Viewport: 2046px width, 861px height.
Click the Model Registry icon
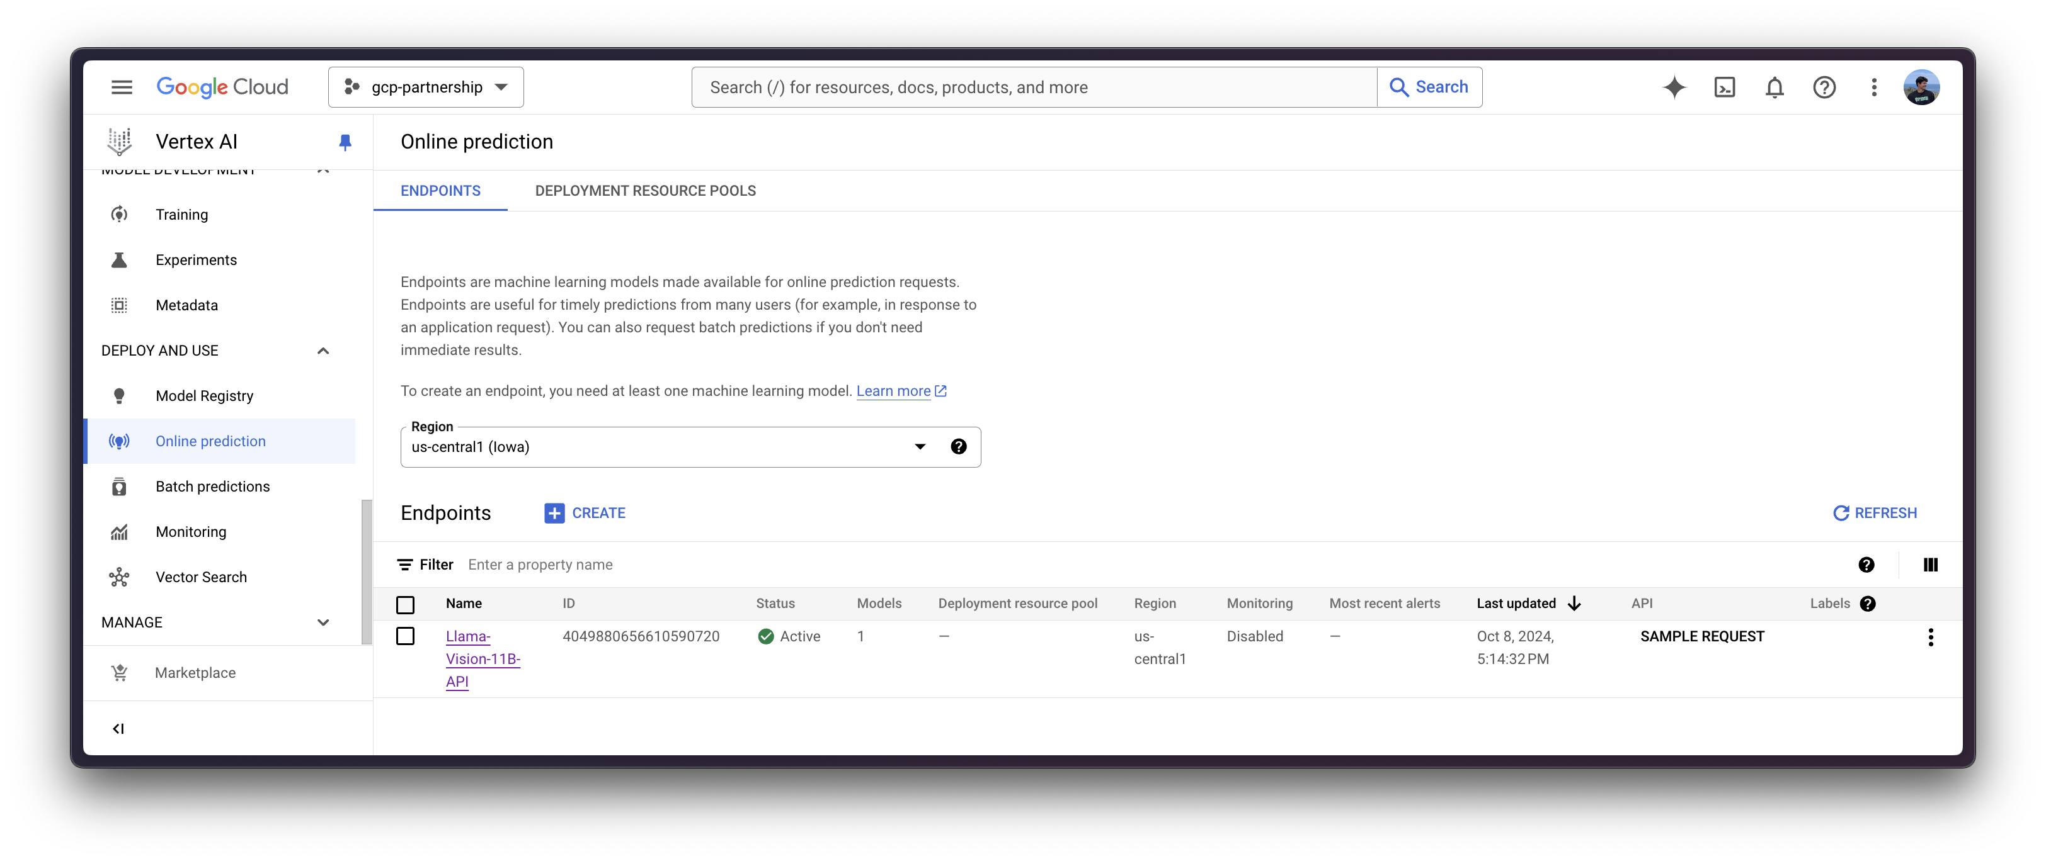pyautogui.click(x=118, y=395)
